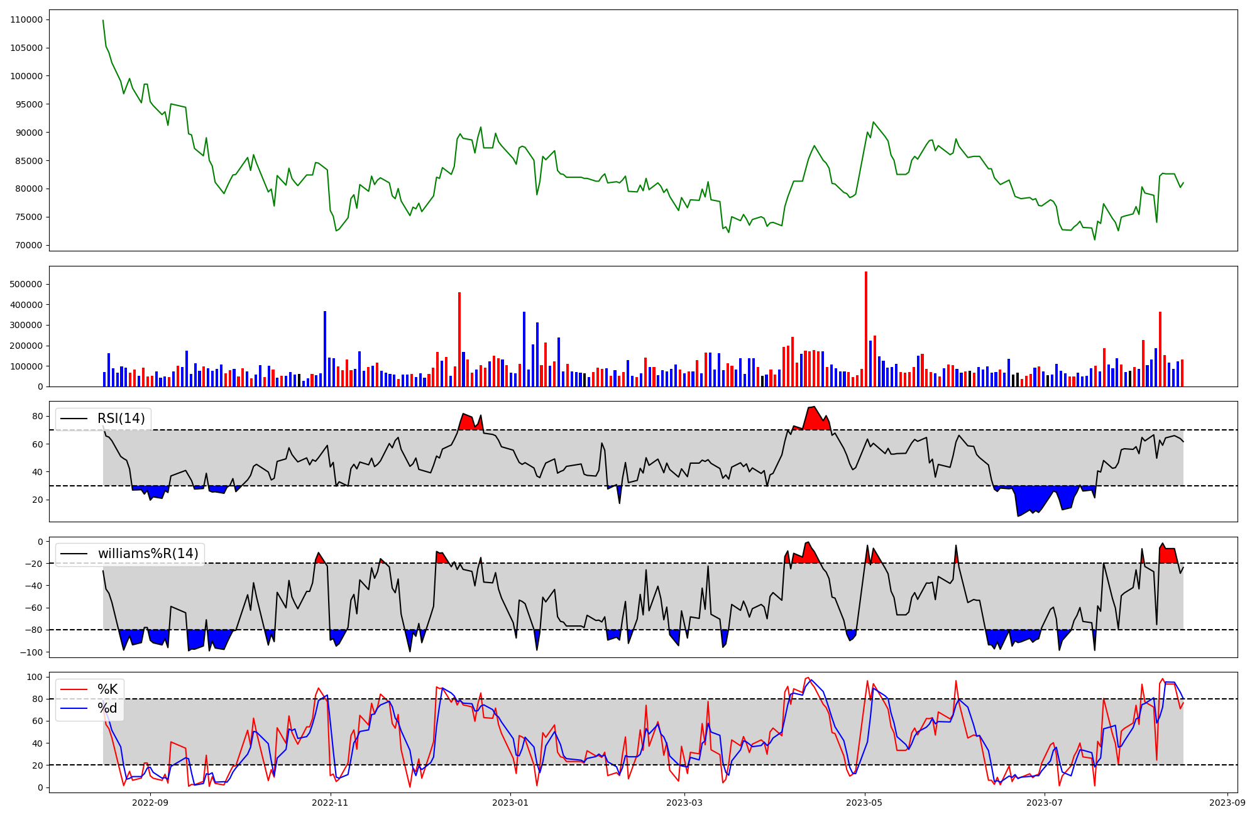Click the 80 label on RSI axis
This screenshot has height=817, width=1257.
click(x=38, y=416)
